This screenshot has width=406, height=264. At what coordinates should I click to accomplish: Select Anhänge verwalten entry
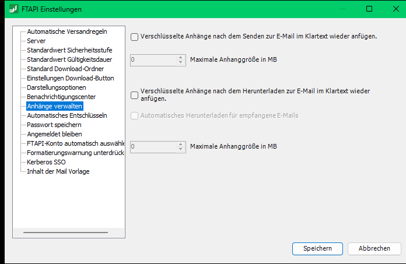coord(55,106)
